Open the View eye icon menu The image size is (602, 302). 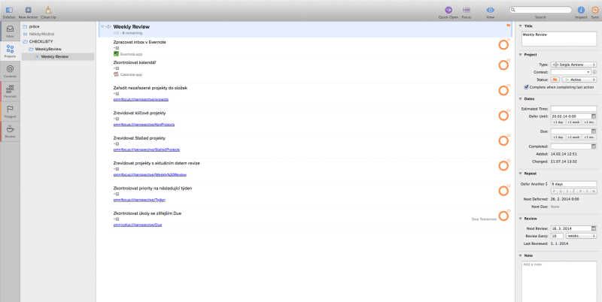coord(490,9)
